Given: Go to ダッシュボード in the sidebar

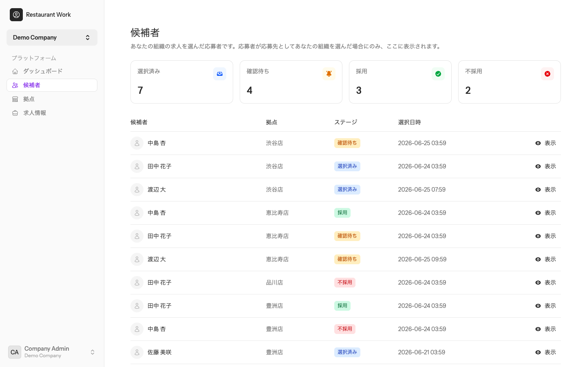Looking at the screenshot, I should (52, 71).
